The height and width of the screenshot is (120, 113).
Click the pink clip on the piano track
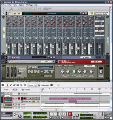point(70,98)
